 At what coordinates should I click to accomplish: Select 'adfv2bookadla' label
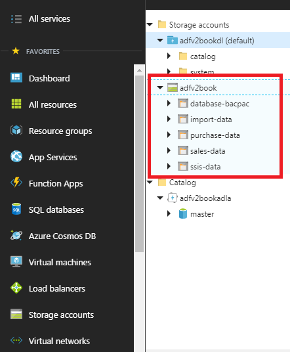point(205,198)
